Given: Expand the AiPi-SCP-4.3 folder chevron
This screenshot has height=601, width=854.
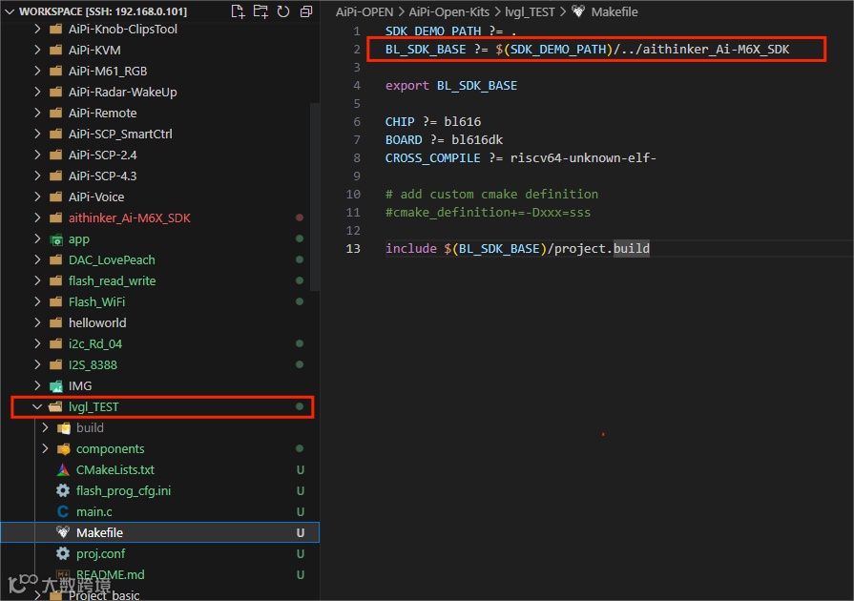Looking at the screenshot, I should point(37,176).
